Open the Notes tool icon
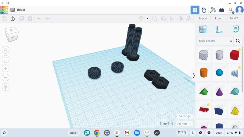The image size is (244, 137). [235, 29]
